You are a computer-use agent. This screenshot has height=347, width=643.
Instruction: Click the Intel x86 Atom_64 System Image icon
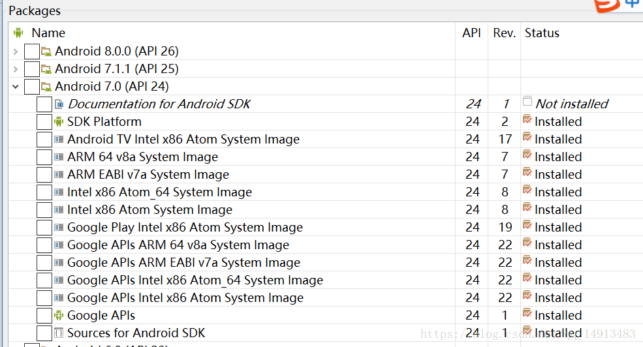click(59, 192)
